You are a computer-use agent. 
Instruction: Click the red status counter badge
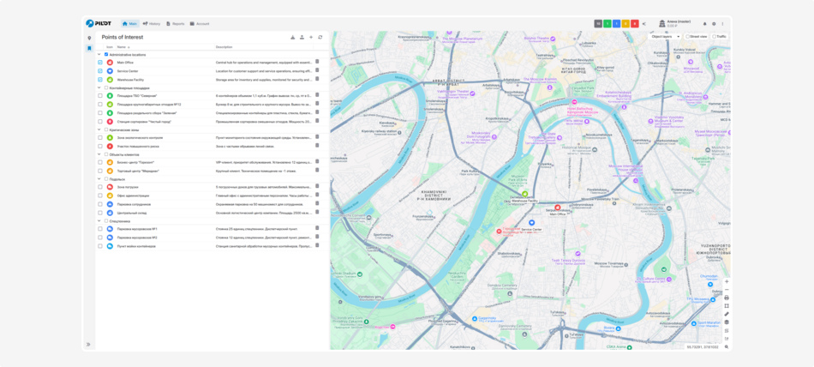635,24
